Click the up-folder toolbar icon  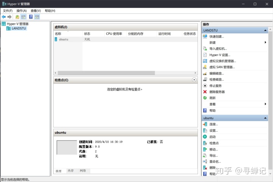(17, 17)
